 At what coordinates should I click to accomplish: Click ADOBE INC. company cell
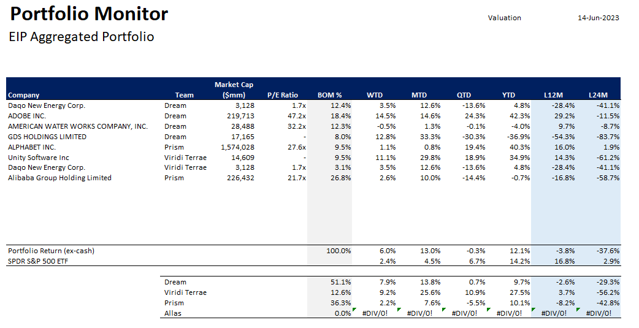pos(27,116)
